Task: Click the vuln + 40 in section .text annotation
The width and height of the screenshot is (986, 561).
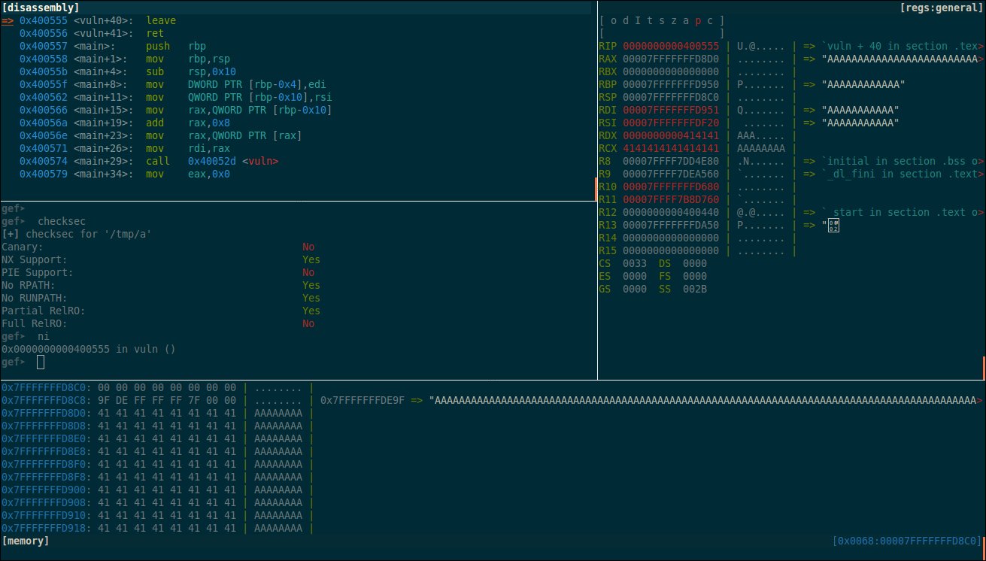Action: click(x=903, y=46)
